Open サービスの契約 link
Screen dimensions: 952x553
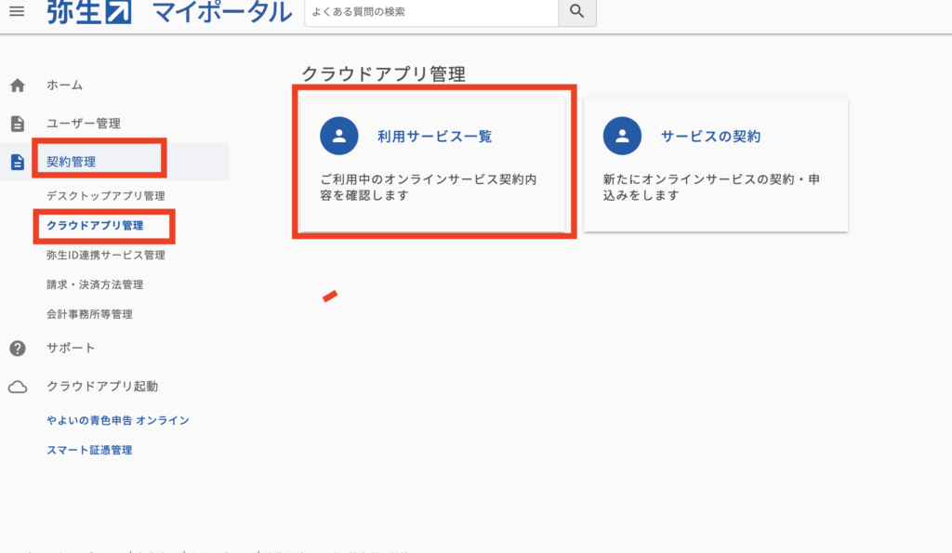click(710, 137)
